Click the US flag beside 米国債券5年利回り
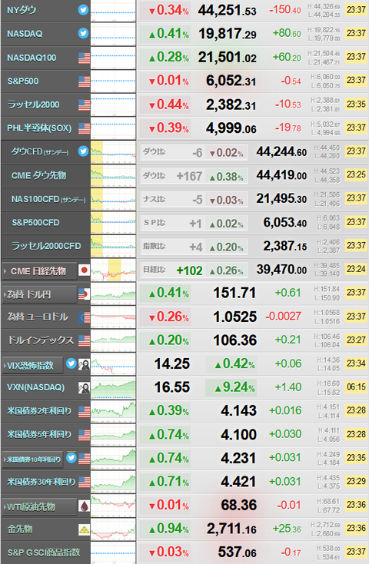The height and width of the screenshot is (564, 369). coord(85,435)
